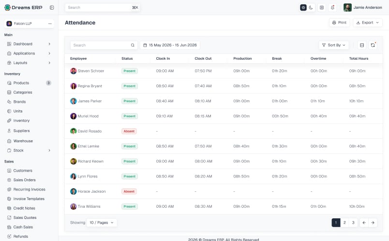Expand the Dashboard sidebar menu
Viewport: 389px width, 241px height.
[x=29, y=44]
